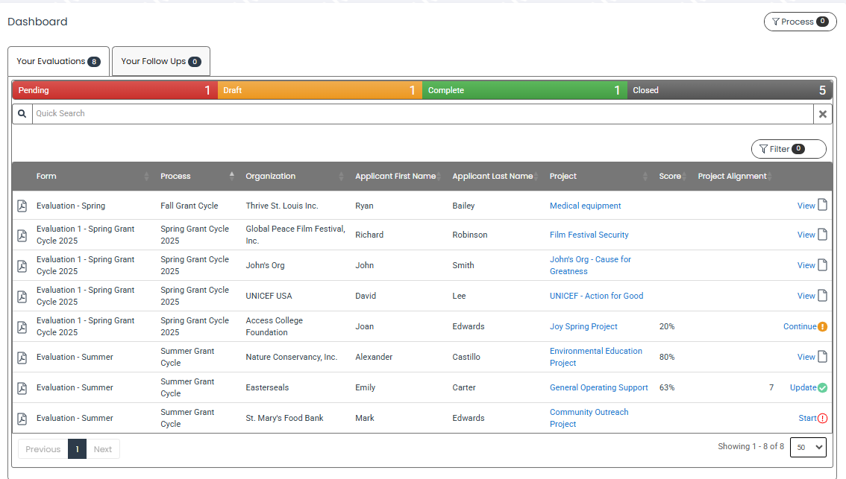Open General Operating Support link
The height and width of the screenshot is (479, 846).
[598, 387]
